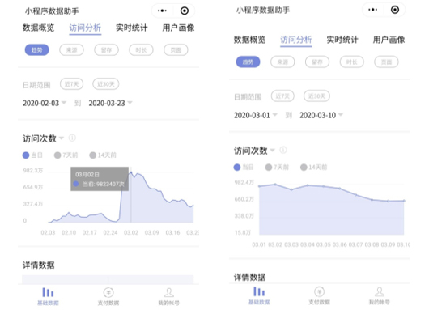Screen dimensions: 429x310
Task: Select the 页面 pill in the left panel
Action: pyautogui.click(x=176, y=50)
